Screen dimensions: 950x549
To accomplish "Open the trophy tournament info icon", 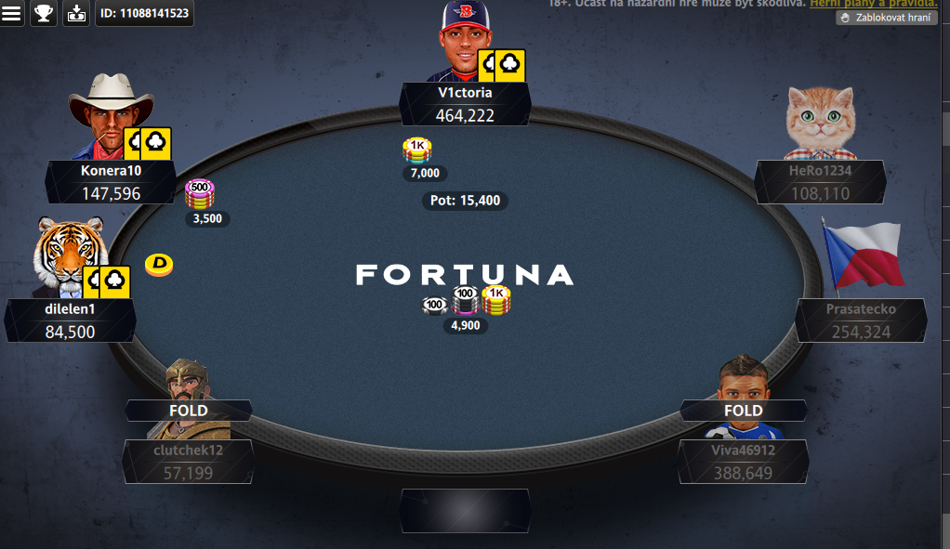I will point(43,13).
